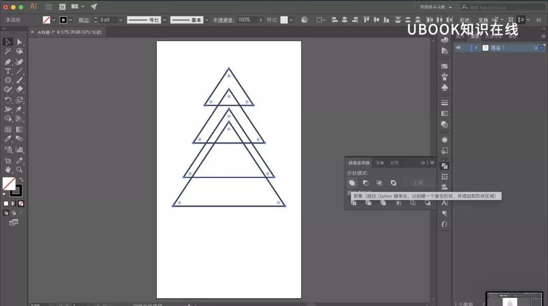Reset default fill and stroke
Viewport: 548px width, 306px height.
point(5,195)
